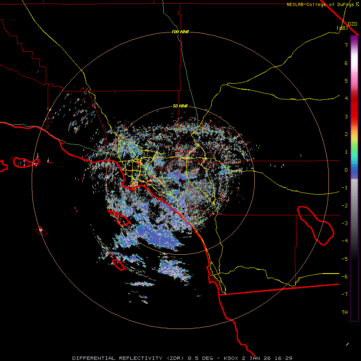The width and height of the screenshot is (361, 361).
Task: Click the 50 NMI range ring label
Action: pyautogui.click(x=180, y=106)
